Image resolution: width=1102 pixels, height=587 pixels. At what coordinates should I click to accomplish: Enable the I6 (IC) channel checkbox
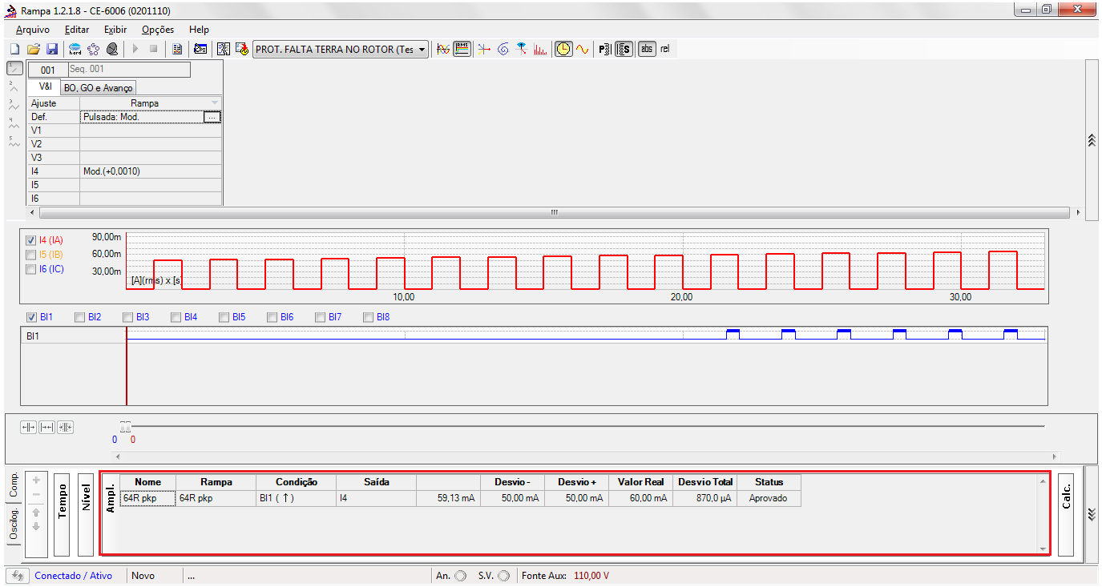point(31,269)
